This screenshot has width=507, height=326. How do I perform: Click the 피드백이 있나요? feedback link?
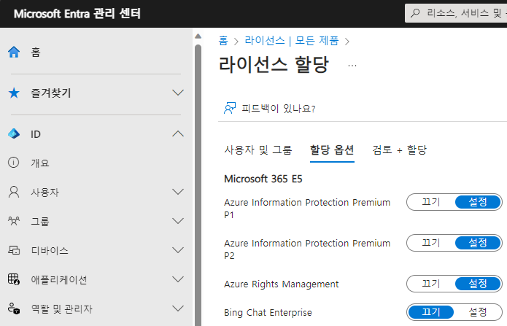tap(279, 109)
